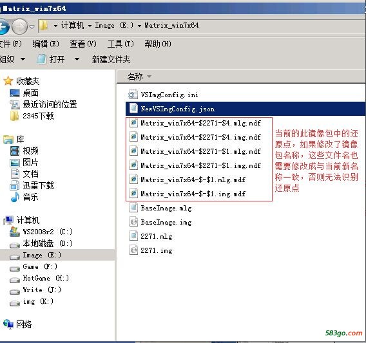
Task: Expand the recent pages dropdown arrow
Action: point(32,26)
